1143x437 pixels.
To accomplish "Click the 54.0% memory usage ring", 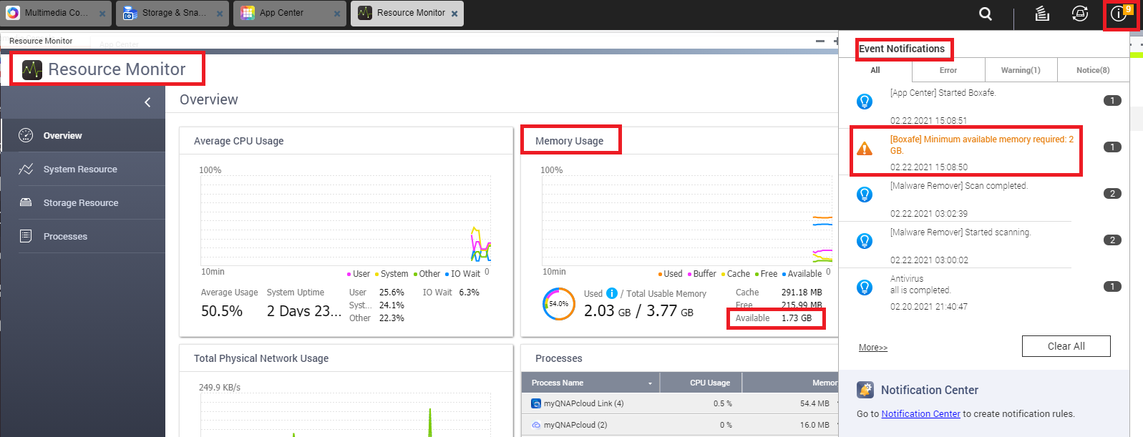I will [x=559, y=304].
